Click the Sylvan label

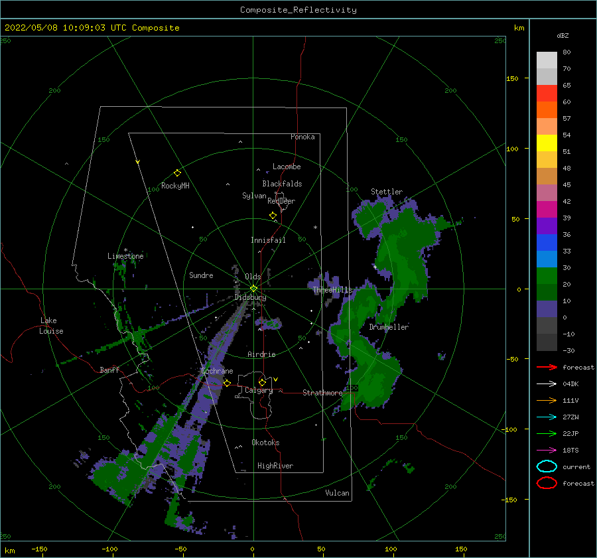[x=254, y=196]
